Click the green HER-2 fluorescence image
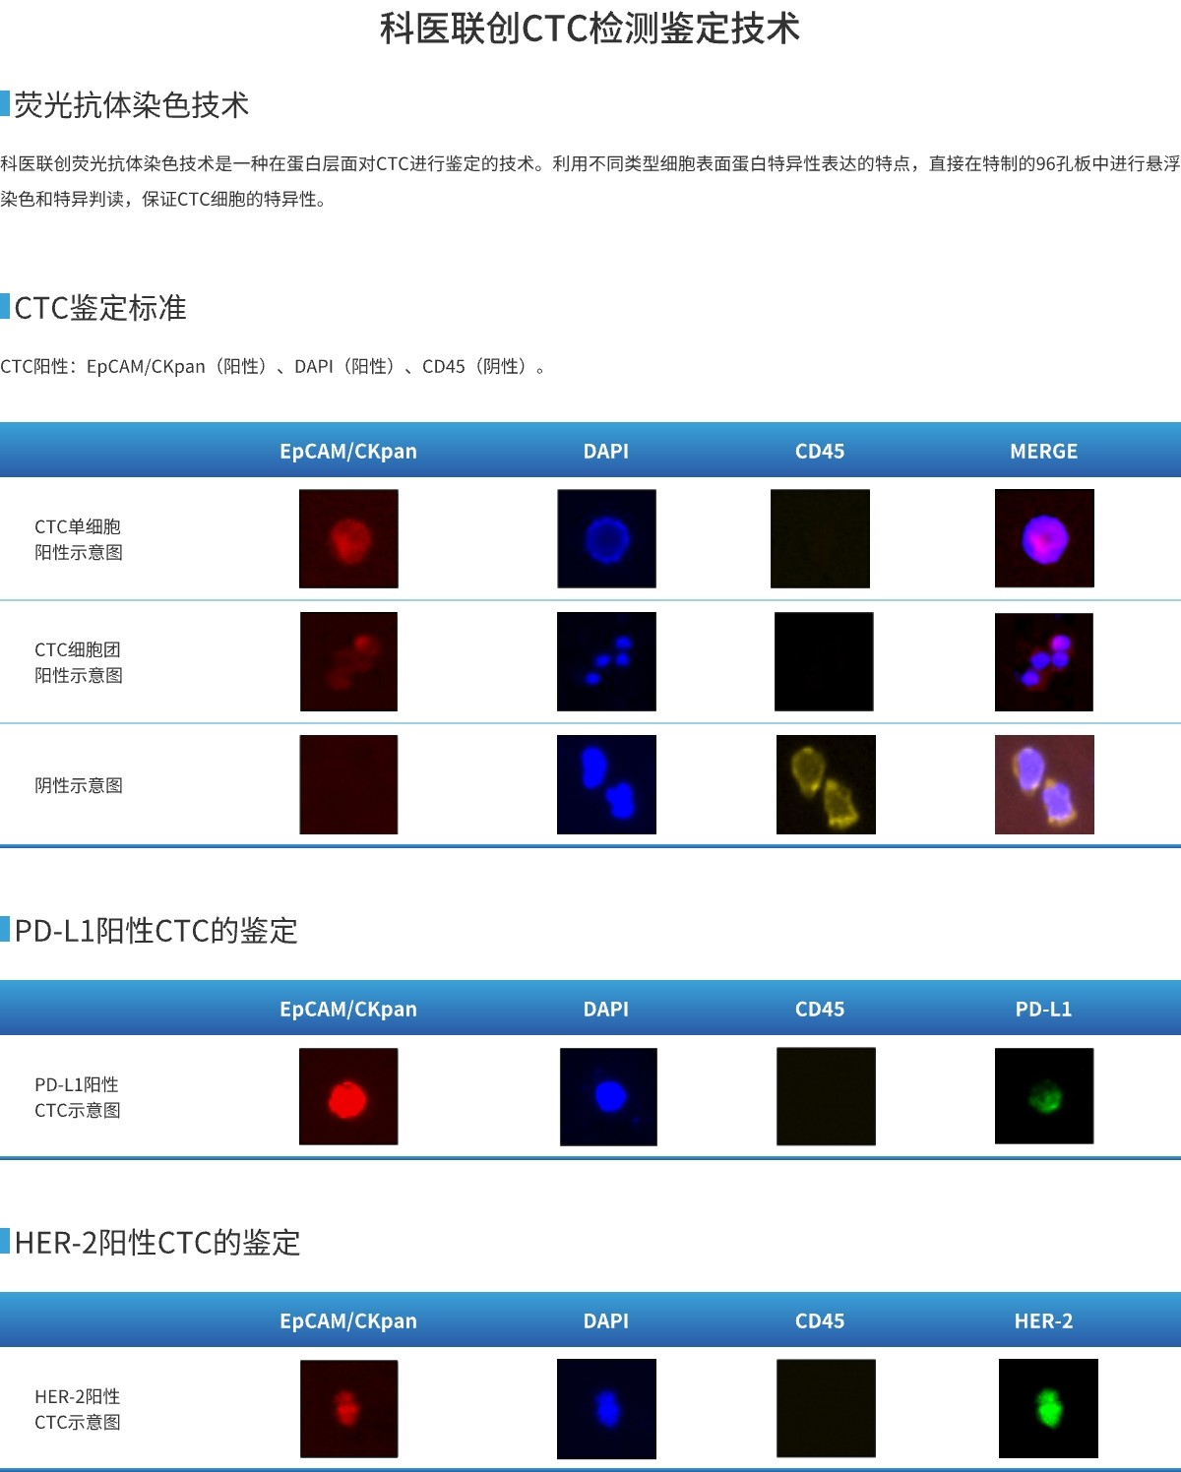 (x=1044, y=1409)
